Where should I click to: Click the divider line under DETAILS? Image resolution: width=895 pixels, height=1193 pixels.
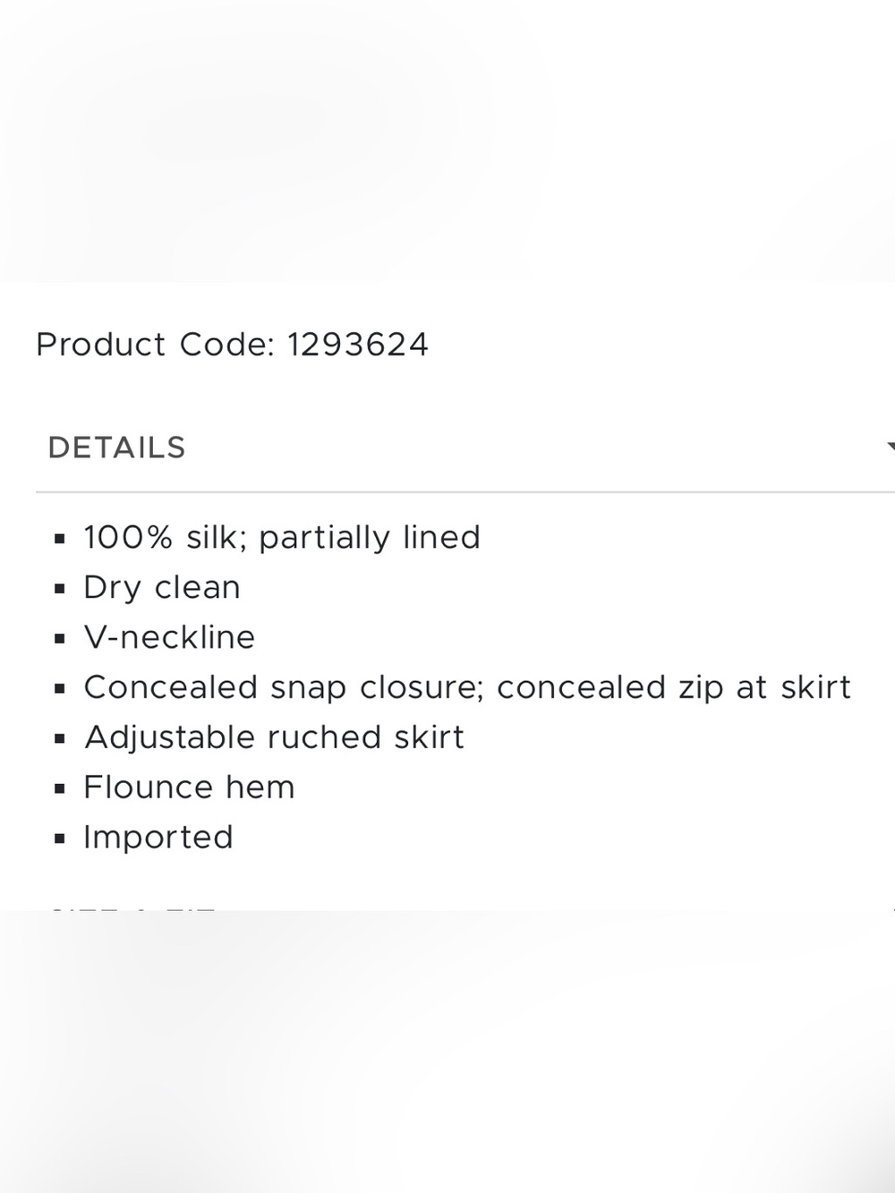465,491
